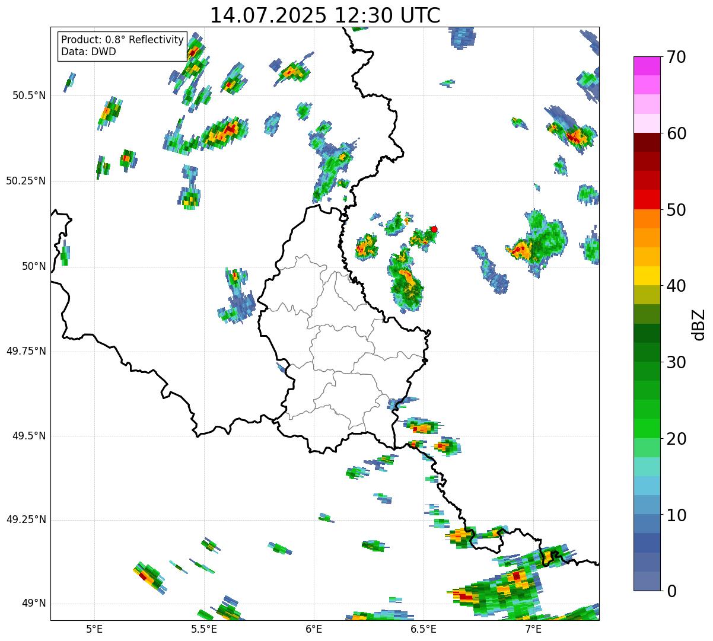The height and width of the screenshot is (641, 713).
Task: Click the 50.25°N latitude label
Action: (x=26, y=181)
